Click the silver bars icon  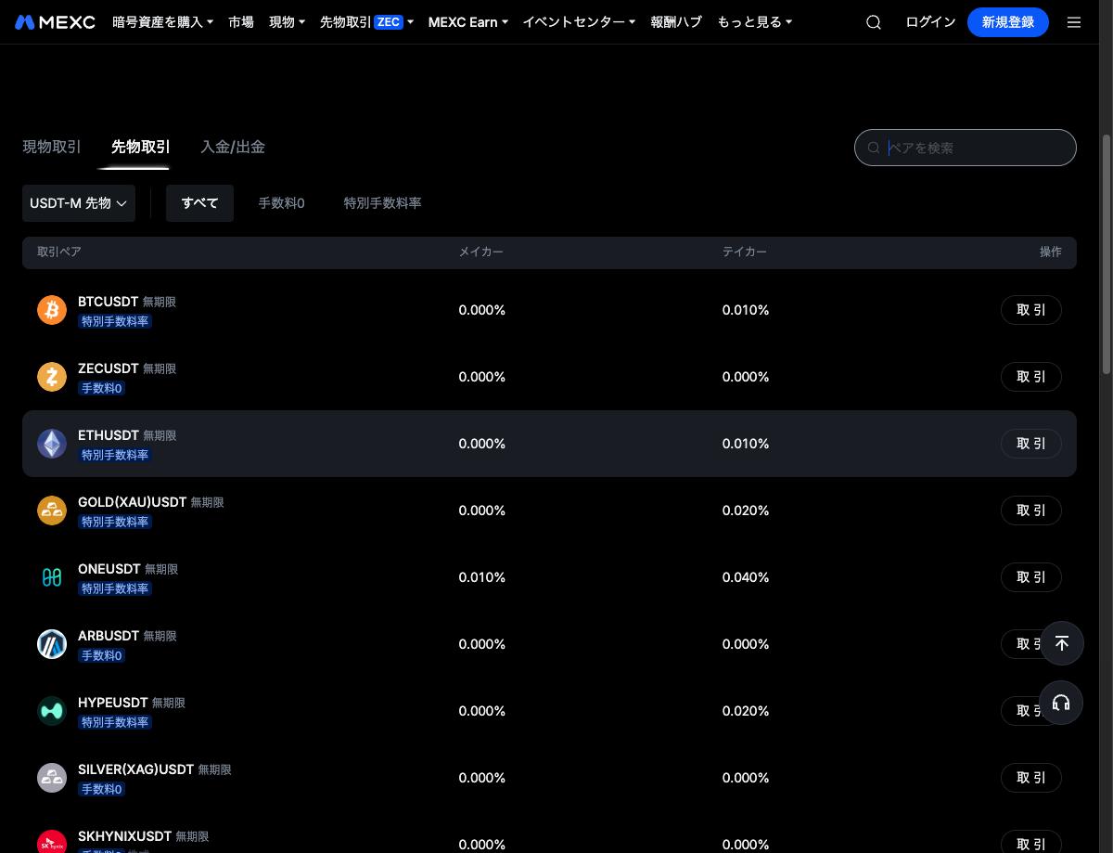[x=52, y=778]
